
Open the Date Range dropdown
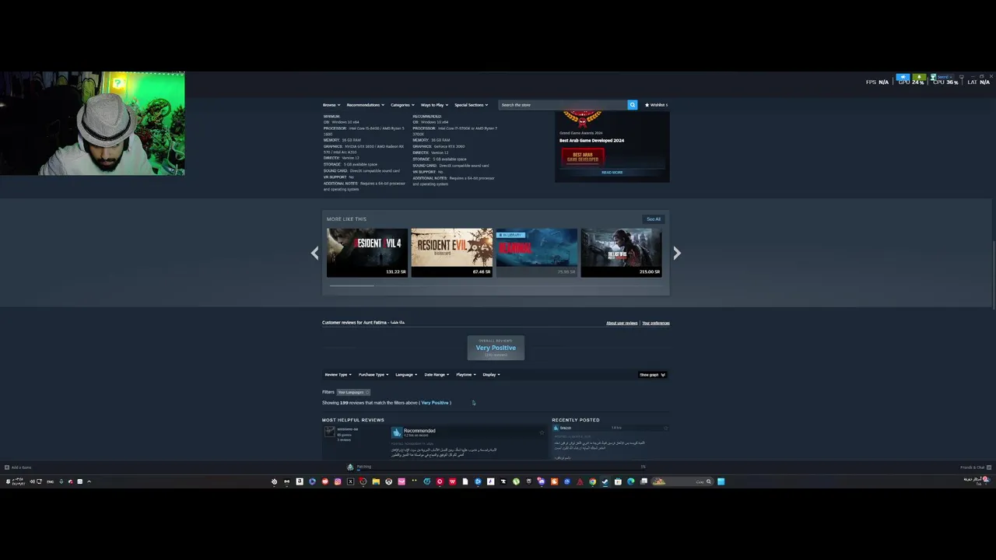tap(437, 375)
